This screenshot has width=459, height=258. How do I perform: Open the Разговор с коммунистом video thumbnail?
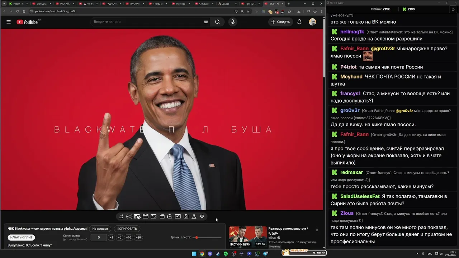(248, 237)
